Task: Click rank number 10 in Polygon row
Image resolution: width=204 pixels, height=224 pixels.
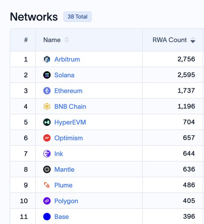Action: (x=24, y=201)
